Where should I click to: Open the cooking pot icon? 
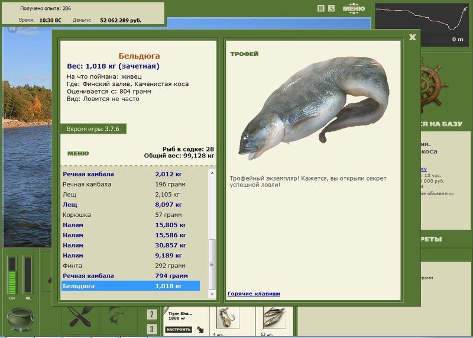pos(20,320)
